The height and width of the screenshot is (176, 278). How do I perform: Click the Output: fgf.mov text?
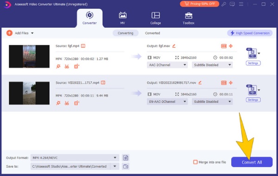pyautogui.click(x=158, y=46)
